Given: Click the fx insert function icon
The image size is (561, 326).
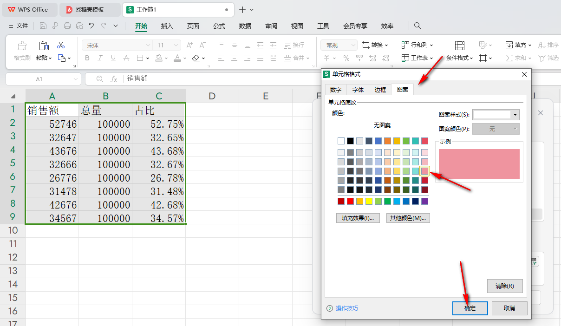Looking at the screenshot, I should point(114,79).
